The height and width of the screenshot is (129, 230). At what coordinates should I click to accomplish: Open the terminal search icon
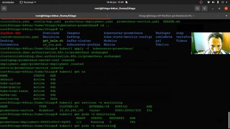click(x=197, y=9)
